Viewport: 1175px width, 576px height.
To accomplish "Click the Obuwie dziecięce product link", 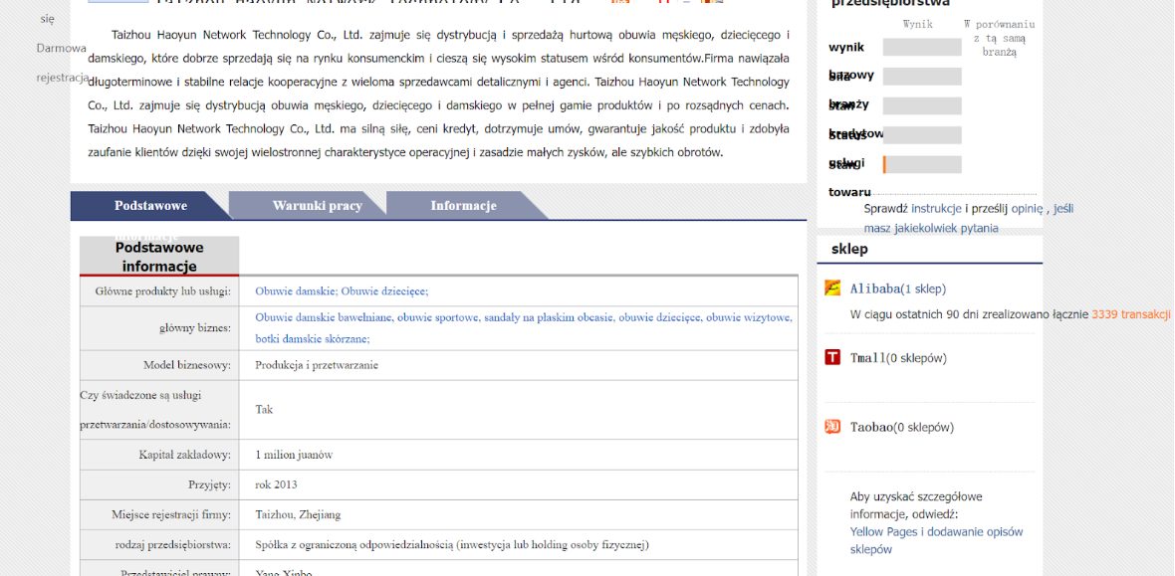I will click(x=384, y=291).
